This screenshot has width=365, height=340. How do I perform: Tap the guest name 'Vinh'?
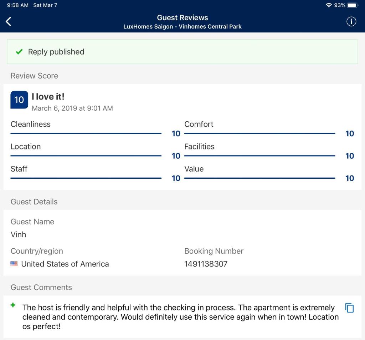[x=19, y=234]
